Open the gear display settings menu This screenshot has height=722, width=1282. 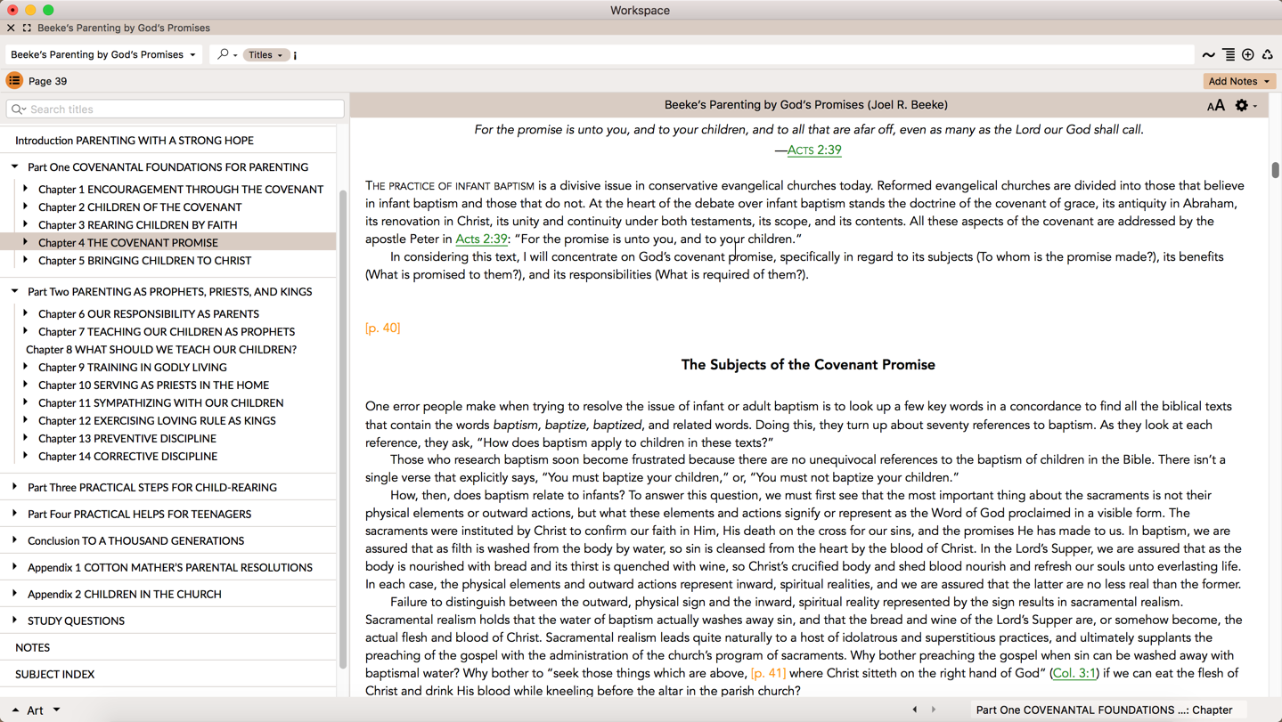click(1245, 106)
